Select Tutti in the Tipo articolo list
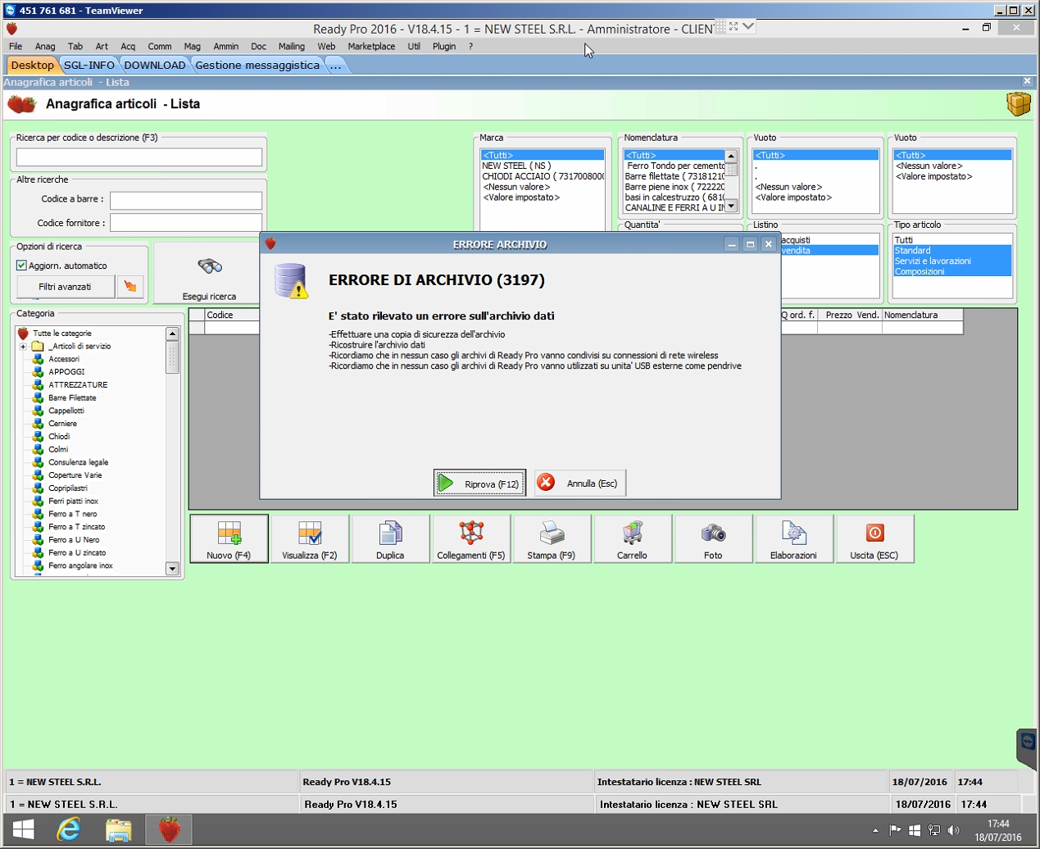 coord(952,240)
